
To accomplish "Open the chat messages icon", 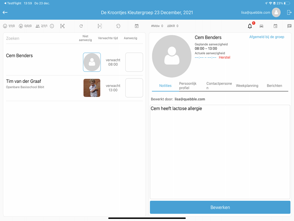I will pos(289,26).
